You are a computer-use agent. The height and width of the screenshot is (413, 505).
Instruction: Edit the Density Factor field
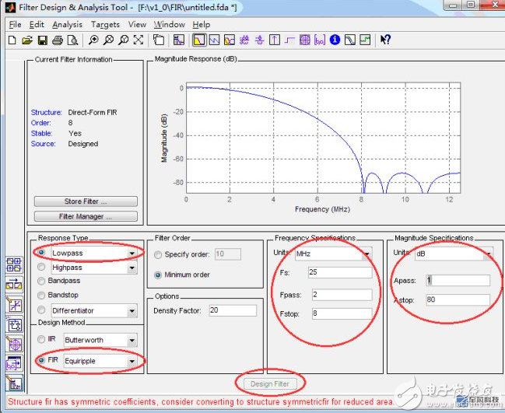(233, 310)
